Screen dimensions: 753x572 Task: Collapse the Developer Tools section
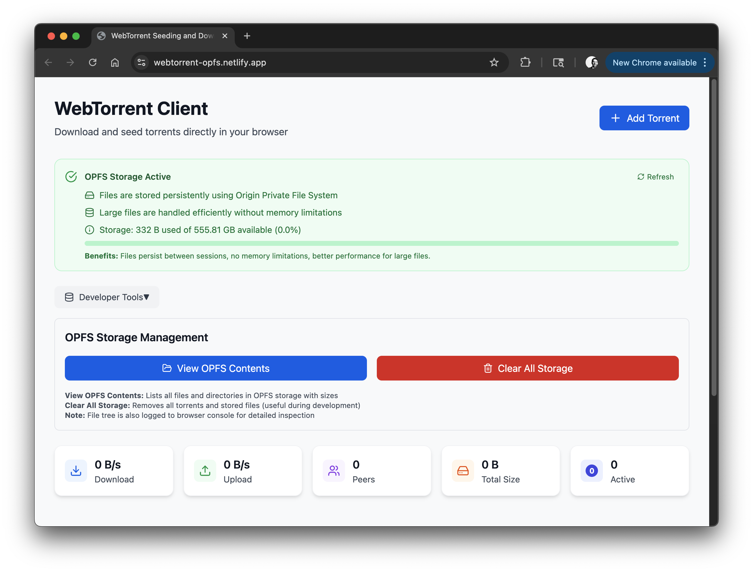107,297
